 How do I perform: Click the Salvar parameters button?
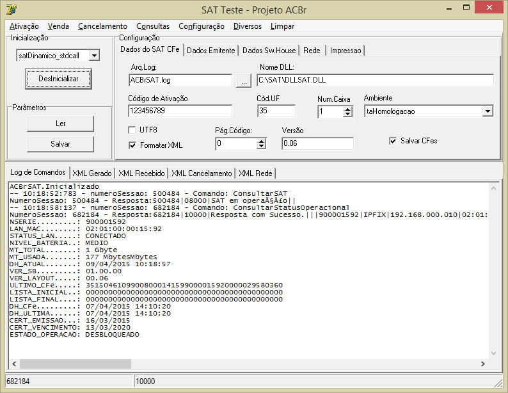click(x=60, y=144)
